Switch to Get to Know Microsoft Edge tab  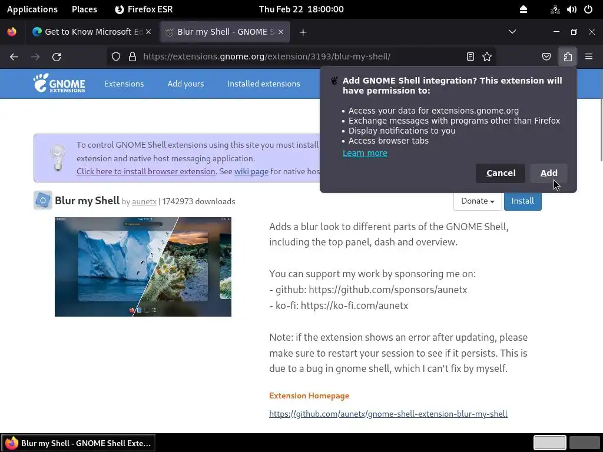91,32
